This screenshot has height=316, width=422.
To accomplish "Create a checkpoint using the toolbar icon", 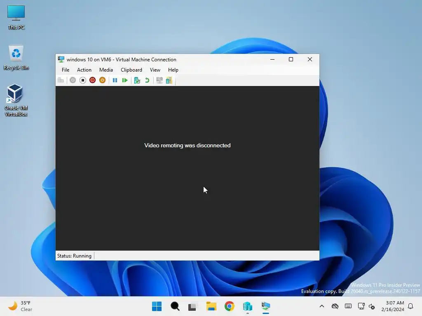I will (137, 80).
